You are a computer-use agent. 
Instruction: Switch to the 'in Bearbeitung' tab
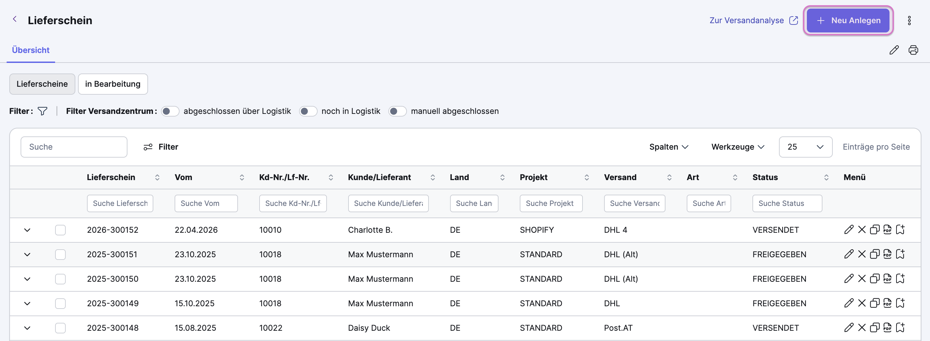pyautogui.click(x=113, y=84)
